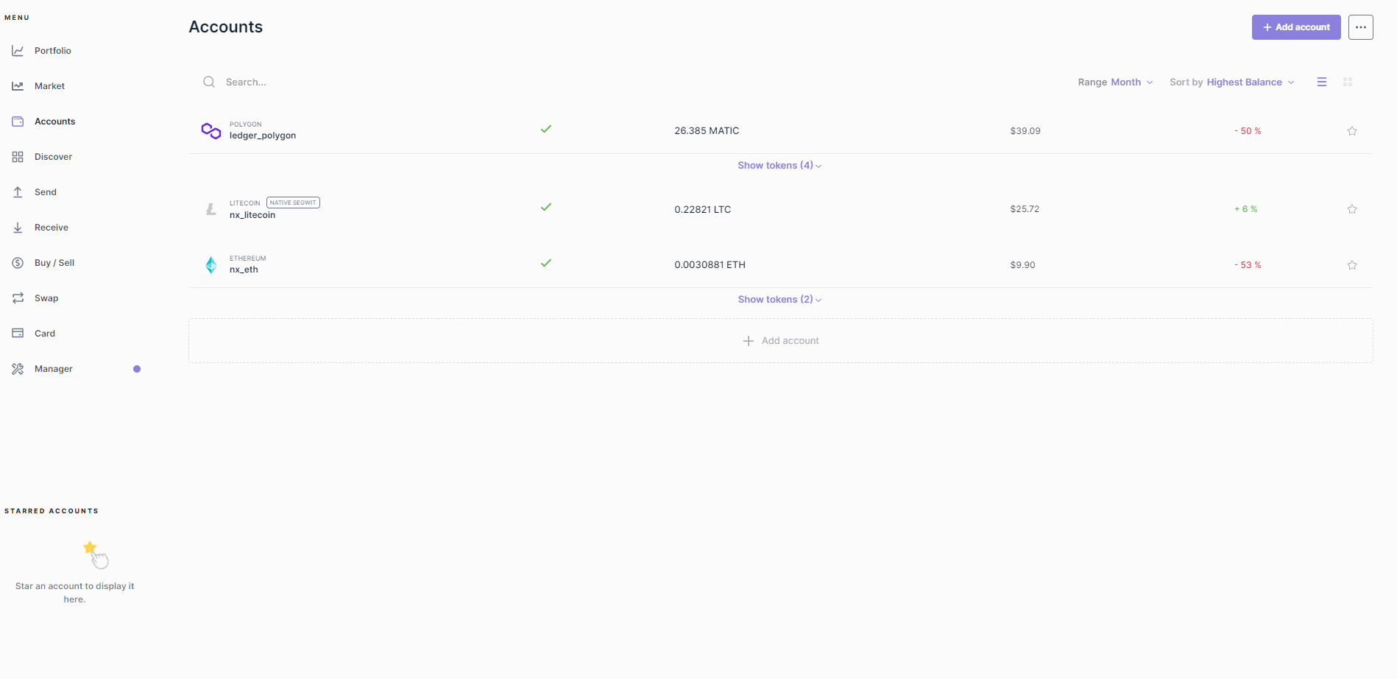Click the Market trend icon
Image resolution: width=1397 pixels, height=679 pixels.
click(18, 86)
